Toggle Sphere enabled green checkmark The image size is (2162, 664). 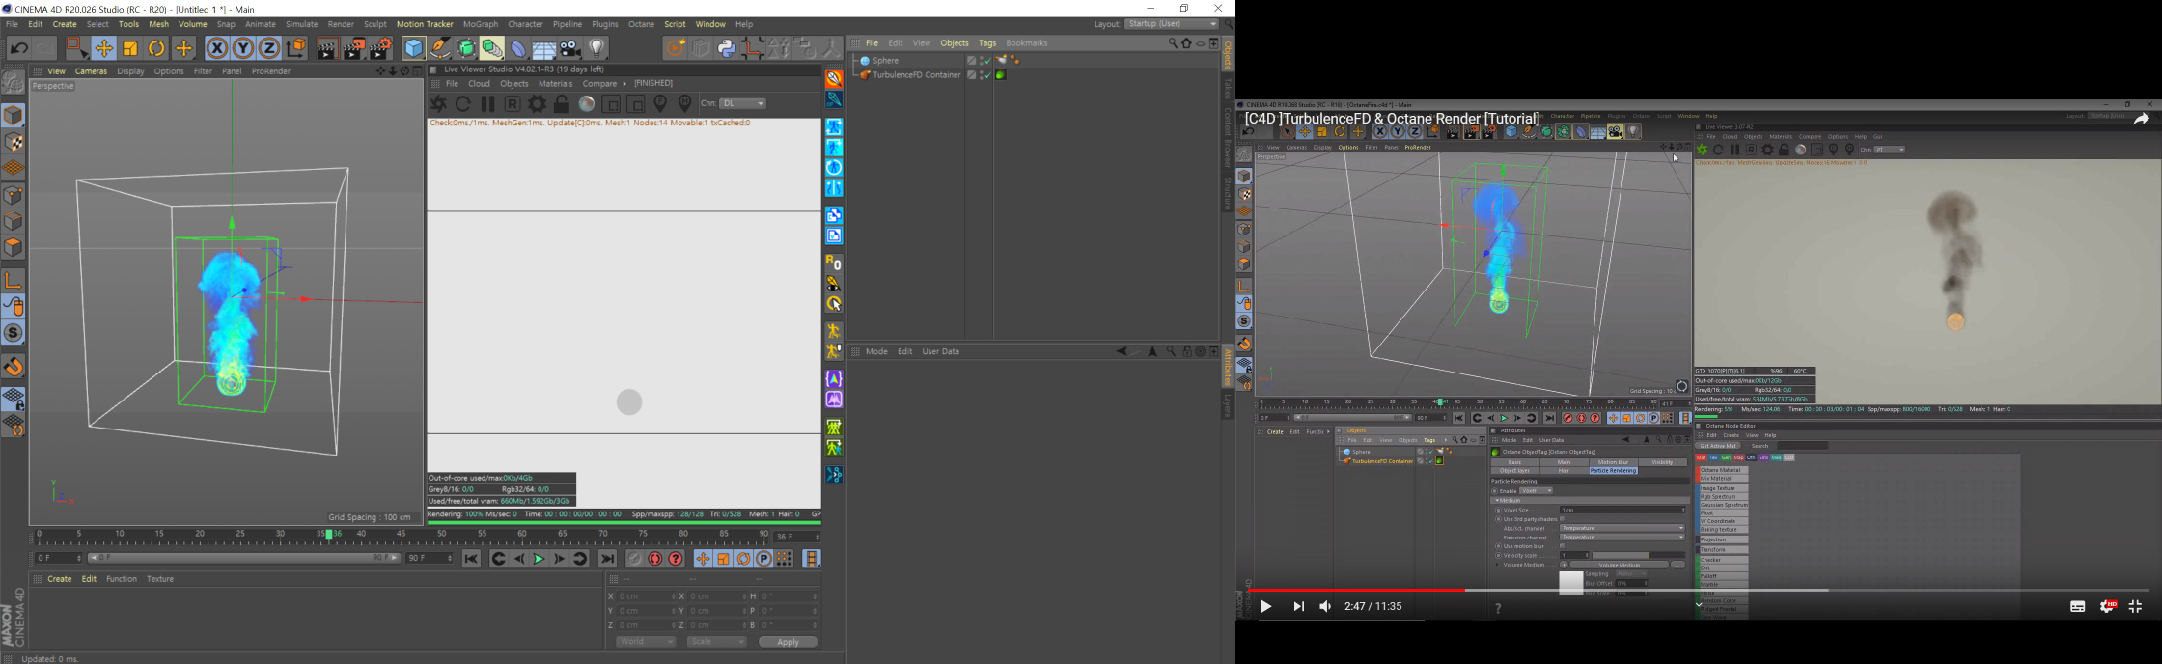988,61
